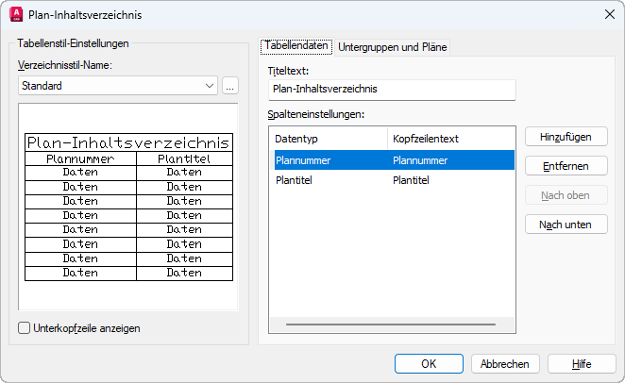Click the Plantitel header text cell
Viewport: 625px width, 383px height.
[x=450, y=180]
